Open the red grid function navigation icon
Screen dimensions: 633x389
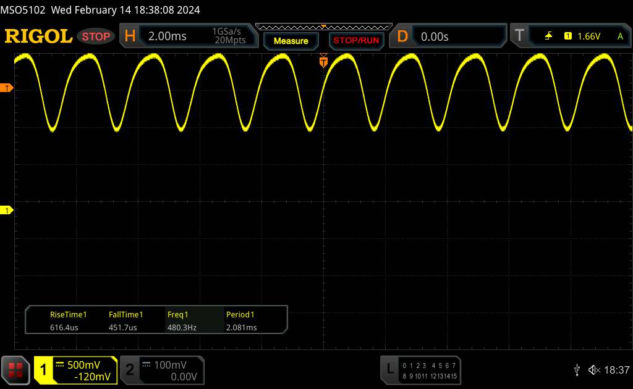15,370
